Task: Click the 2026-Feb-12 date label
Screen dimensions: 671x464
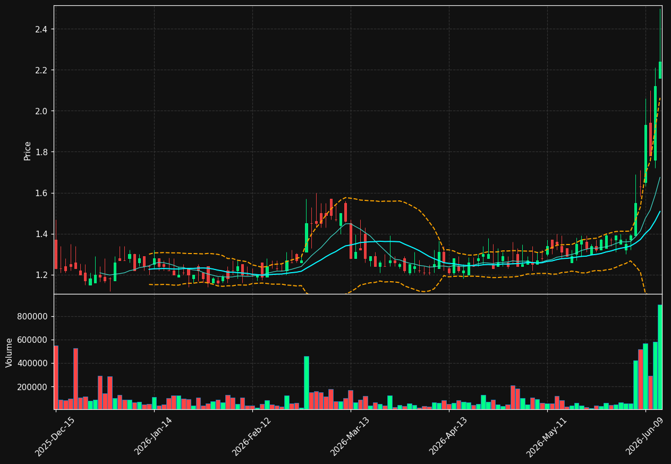Action: [x=251, y=436]
